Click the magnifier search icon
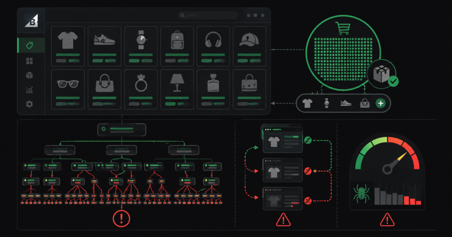 (x=182, y=15)
